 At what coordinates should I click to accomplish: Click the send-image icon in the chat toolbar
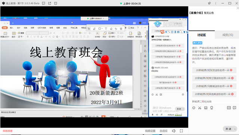pyautogui.click(x=206, y=108)
